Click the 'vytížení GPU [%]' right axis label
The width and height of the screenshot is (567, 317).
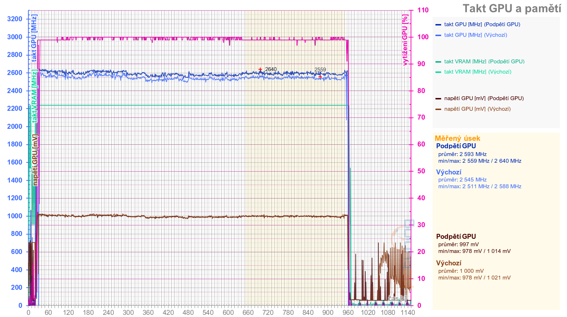point(405,40)
